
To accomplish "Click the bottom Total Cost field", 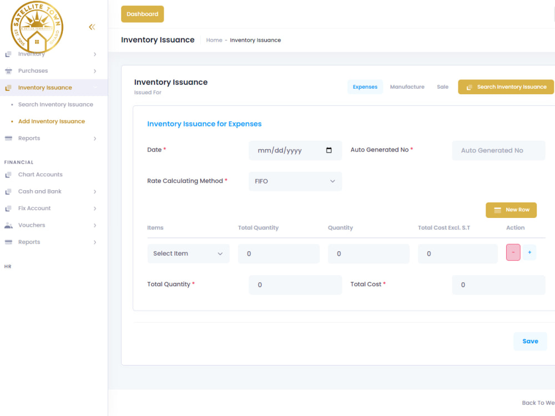I will click(x=498, y=285).
